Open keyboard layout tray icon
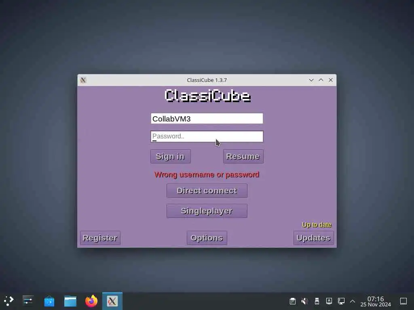The image size is (414, 310). pos(329,301)
